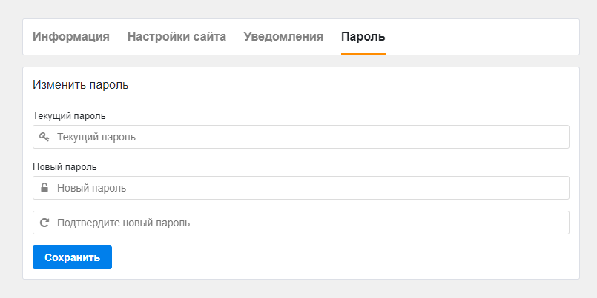Click the divider line under Изменить пароль heading
Viewport: 597px width, 298px height.
click(x=301, y=101)
